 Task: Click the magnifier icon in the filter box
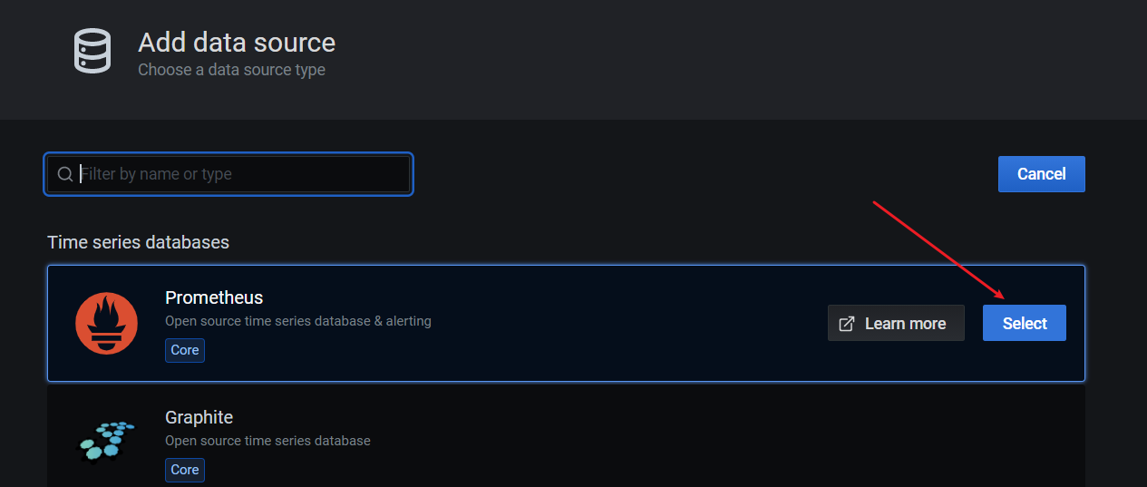tap(65, 174)
